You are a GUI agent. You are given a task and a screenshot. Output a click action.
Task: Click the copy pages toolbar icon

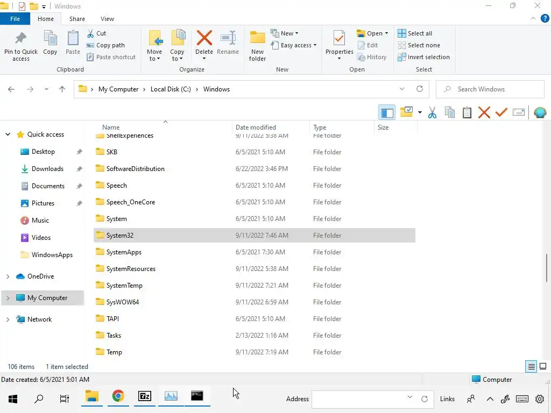[x=450, y=113]
